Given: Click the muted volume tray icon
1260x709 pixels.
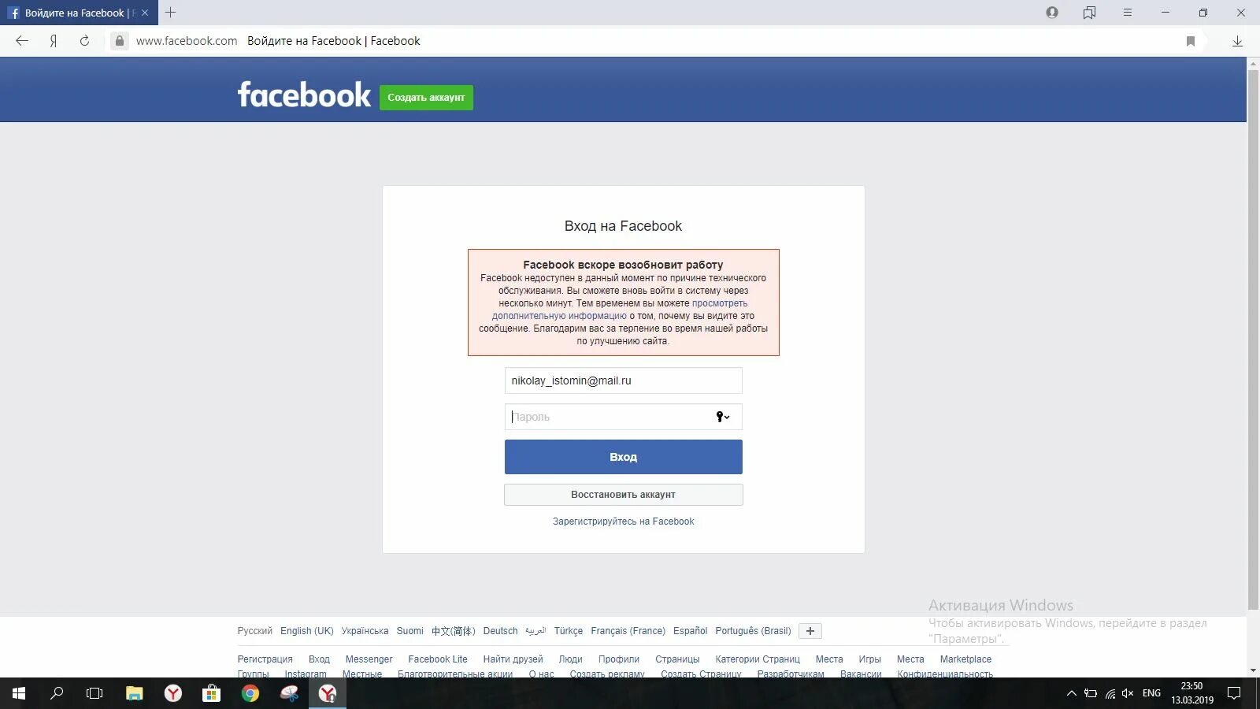Looking at the screenshot, I should 1128,693.
